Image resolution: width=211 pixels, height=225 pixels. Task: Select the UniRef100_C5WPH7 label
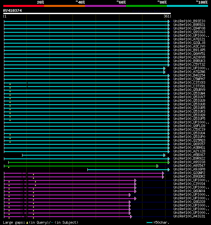click(189, 79)
